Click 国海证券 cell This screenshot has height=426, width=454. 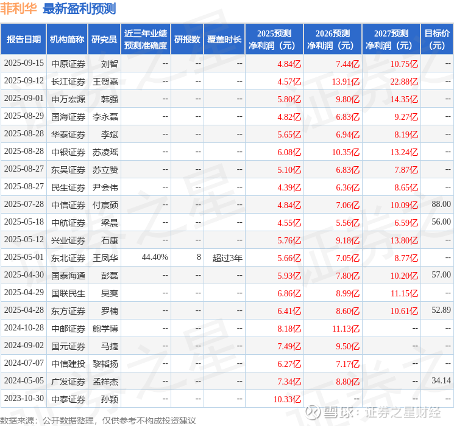68,117
